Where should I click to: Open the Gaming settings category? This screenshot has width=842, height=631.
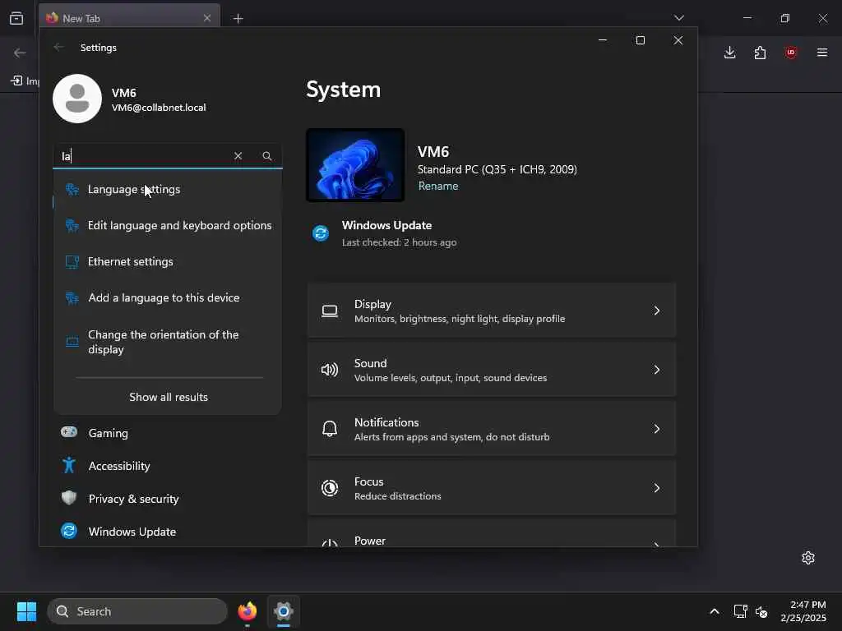tap(168, 433)
